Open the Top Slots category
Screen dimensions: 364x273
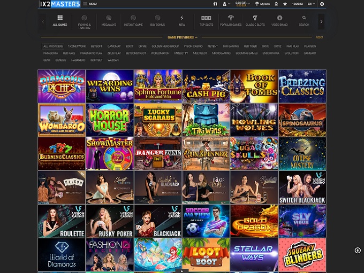(207, 21)
